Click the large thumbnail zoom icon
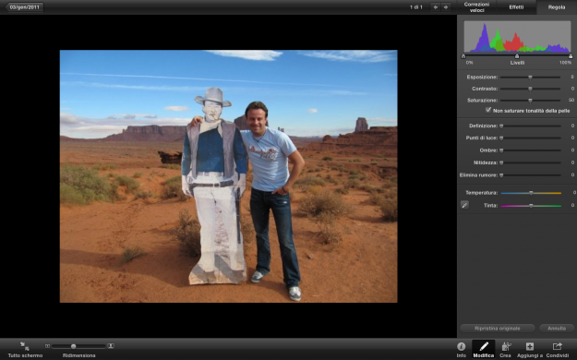Viewport: 577px width, 360px height. (111, 346)
